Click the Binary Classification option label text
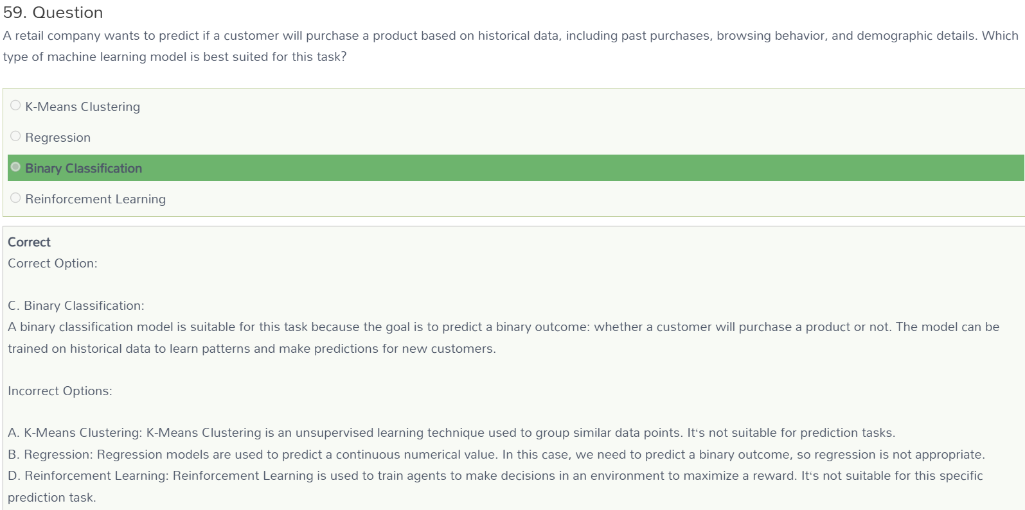 click(84, 168)
